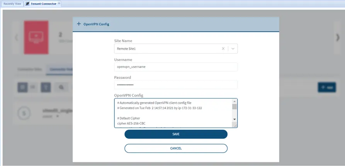345x166 pixels.
Task: Click the blurred Add button in background
Action: coord(327,87)
